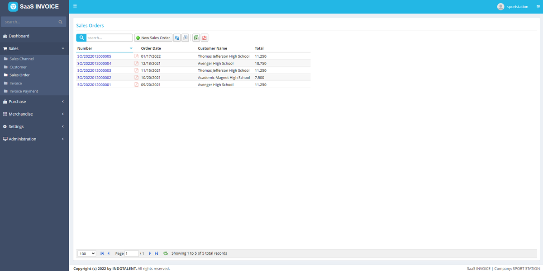This screenshot has width=543, height=271.
Task: Click the filter toolbar icon beside copy
Action: [186, 37]
